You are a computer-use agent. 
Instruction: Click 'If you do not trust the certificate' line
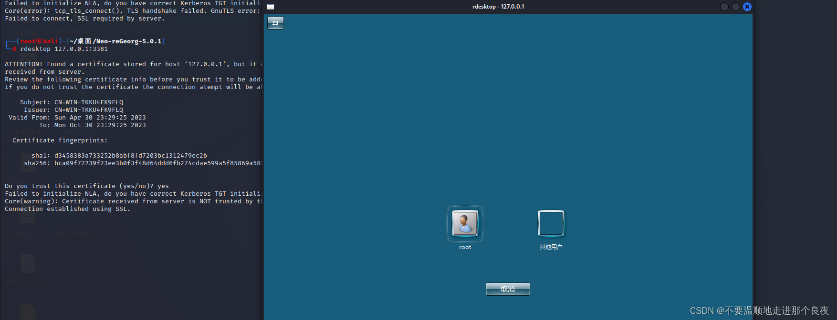133,87
